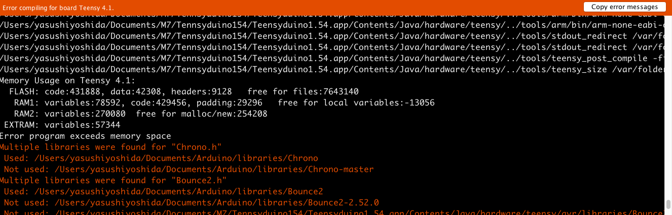Click the Copy error messages button

[624, 7]
